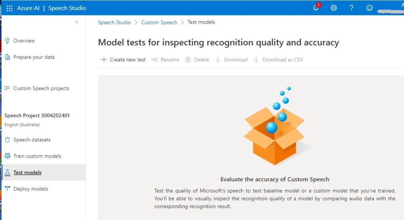Viewport: 404px width, 220px height.
Task: Select Test models in sidebar
Action: 27,172
